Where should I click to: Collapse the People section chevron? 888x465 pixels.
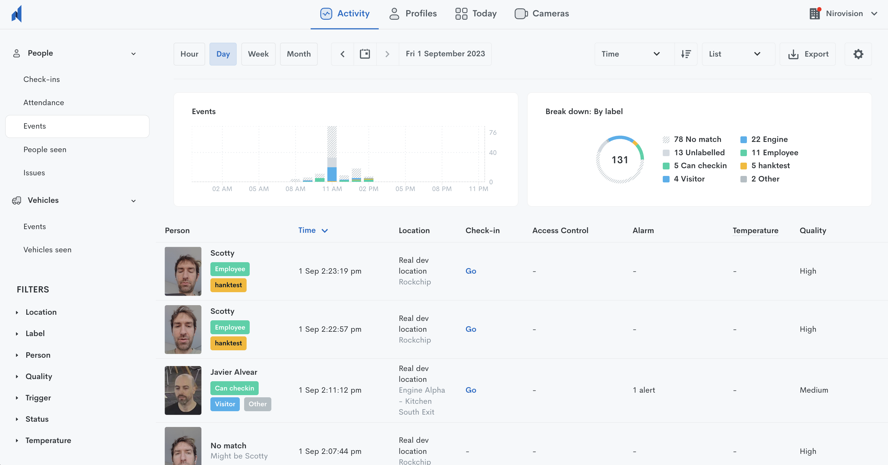(133, 54)
